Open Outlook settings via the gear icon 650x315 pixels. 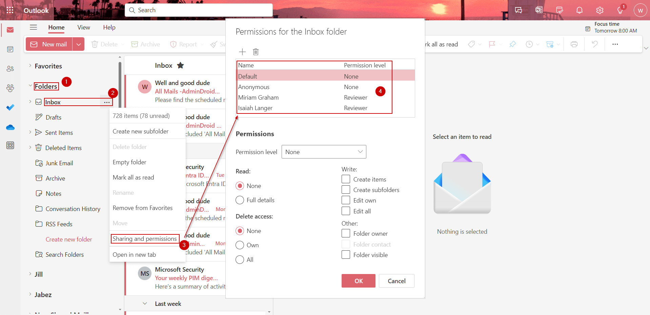pyautogui.click(x=600, y=10)
